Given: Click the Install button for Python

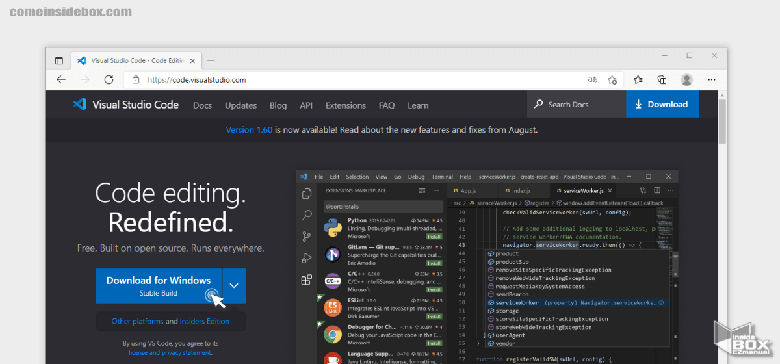Looking at the screenshot, I should click(434, 237).
